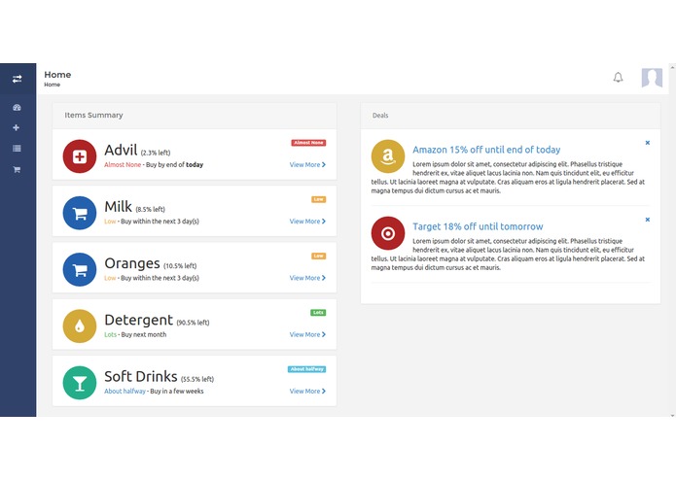
Task: Click the Soft Drinks item name
Action: (x=140, y=377)
